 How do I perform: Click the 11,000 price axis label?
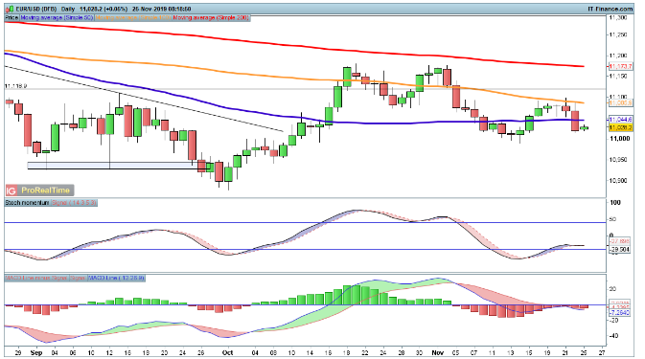(619, 139)
